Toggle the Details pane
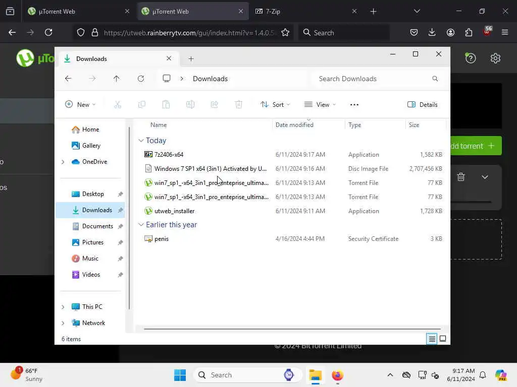 click(423, 105)
